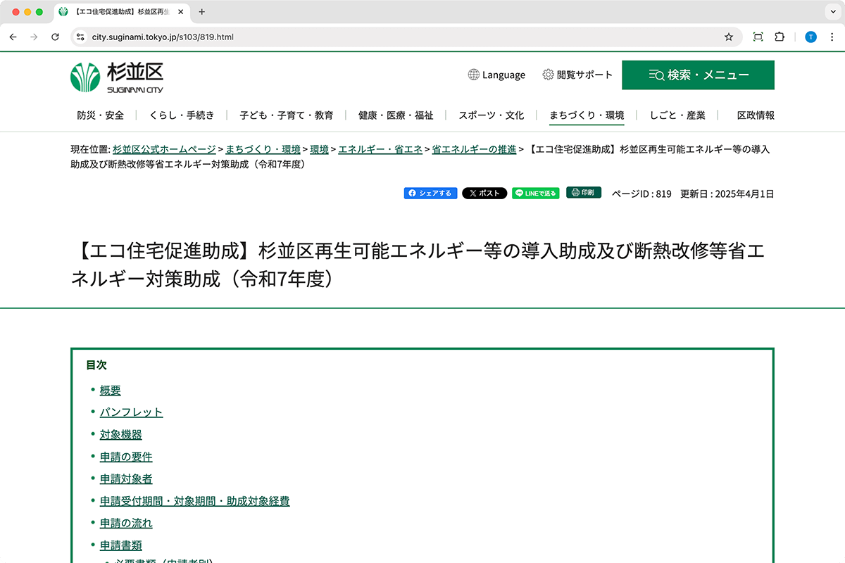Open まちづくり・環境 navigation menu
The height and width of the screenshot is (563, 845).
click(587, 115)
